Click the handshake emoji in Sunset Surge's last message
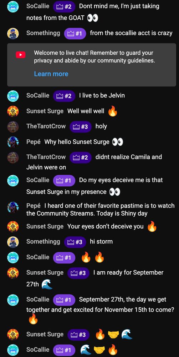Image resolution: width=179 pixels, height=357 pixels. click(113, 335)
